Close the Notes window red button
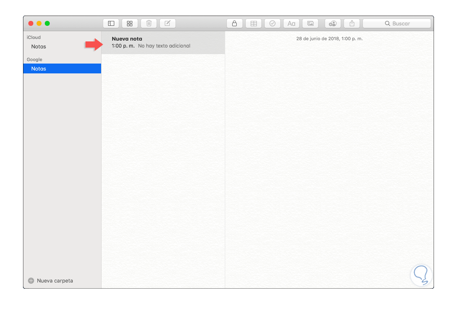Image resolution: width=457 pixels, height=319 pixels. coord(31,23)
